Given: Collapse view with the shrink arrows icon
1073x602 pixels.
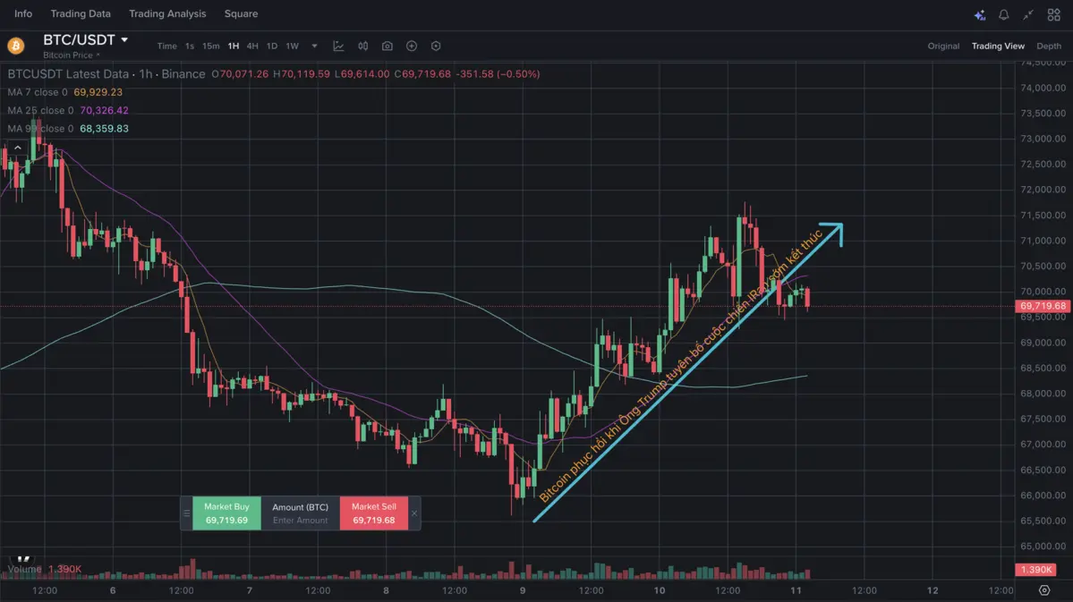Looking at the screenshot, I should click(x=1027, y=14).
